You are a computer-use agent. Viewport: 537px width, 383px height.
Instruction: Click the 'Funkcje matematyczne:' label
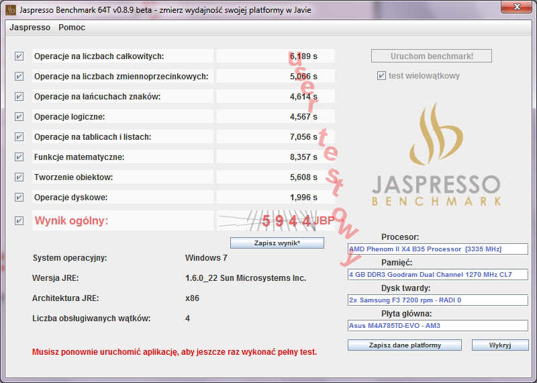(x=79, y=157)
